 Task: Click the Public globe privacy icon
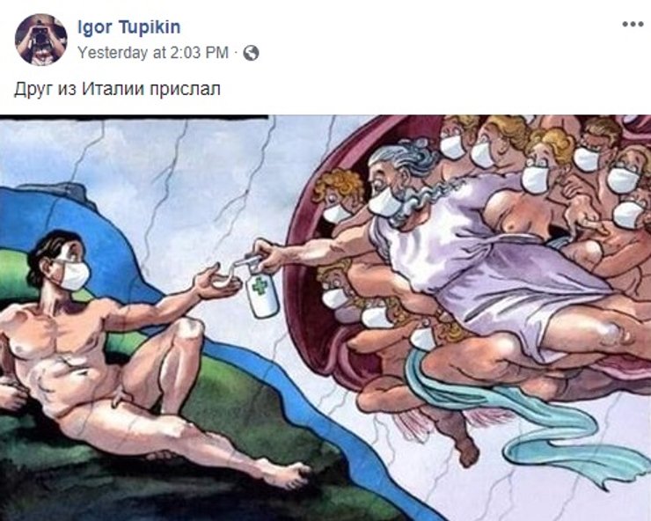(251, 53)
